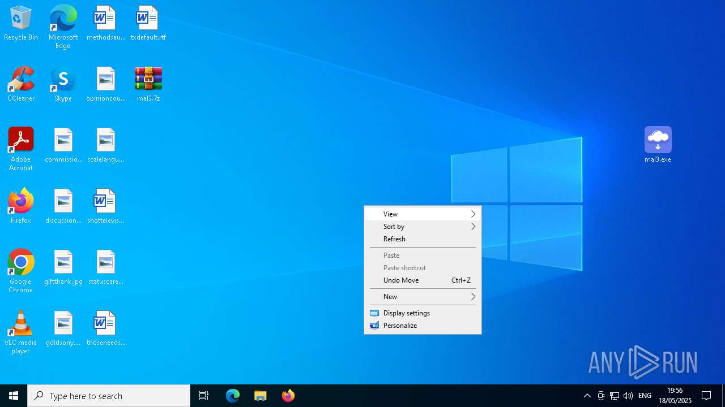Click the taskbar search box
The image size is (725, 407).
(109, 396)
